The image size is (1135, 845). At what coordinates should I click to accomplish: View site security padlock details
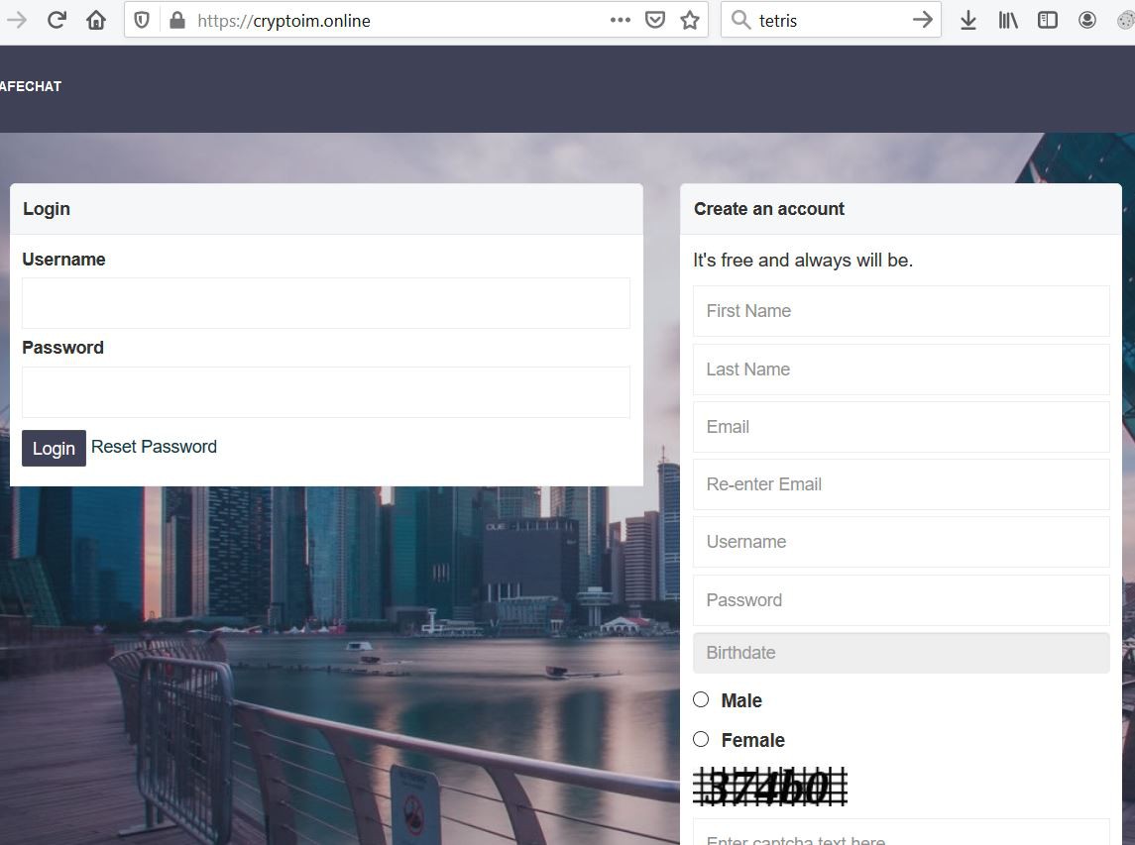coord(177,20)
